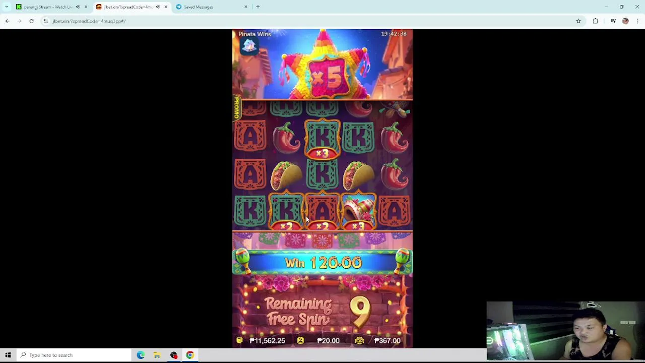This screenshot has height=363, width=645.
Task: Click the ₱20.00 bet amount
Action: click(328, 341)
